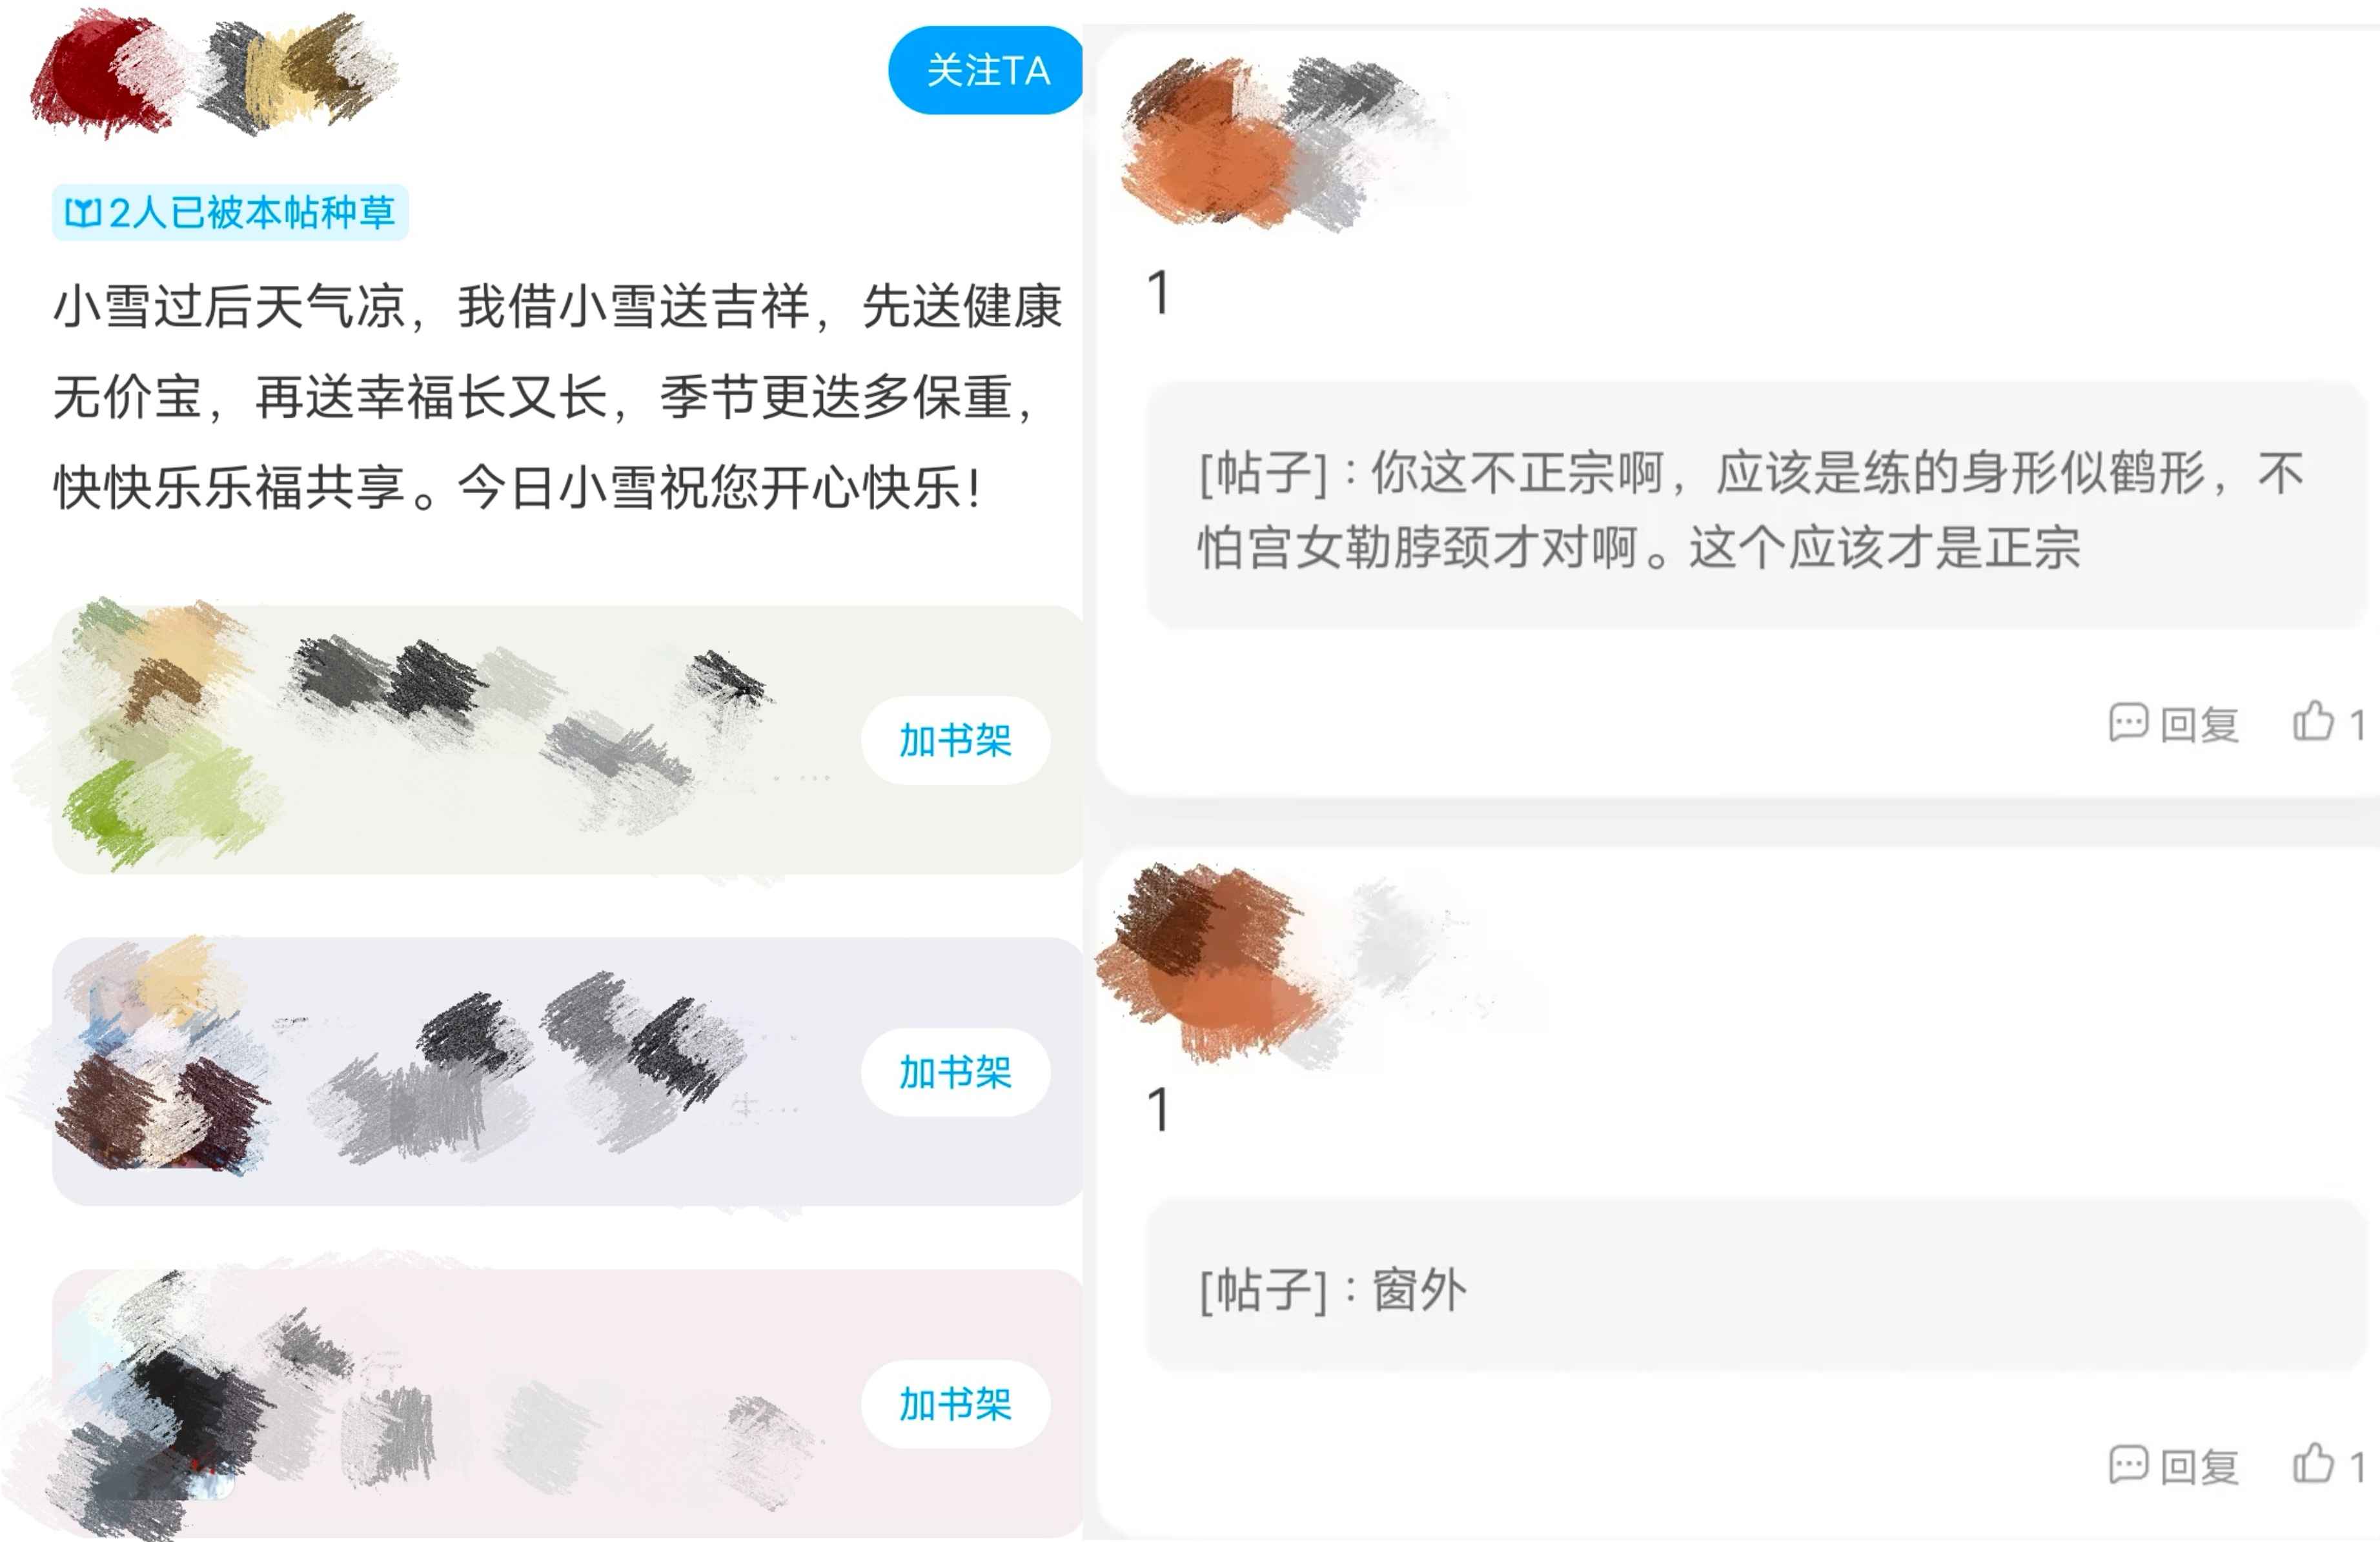
Task: Add the third recommended book via 加书架
Action: [x=955, y=1404]
